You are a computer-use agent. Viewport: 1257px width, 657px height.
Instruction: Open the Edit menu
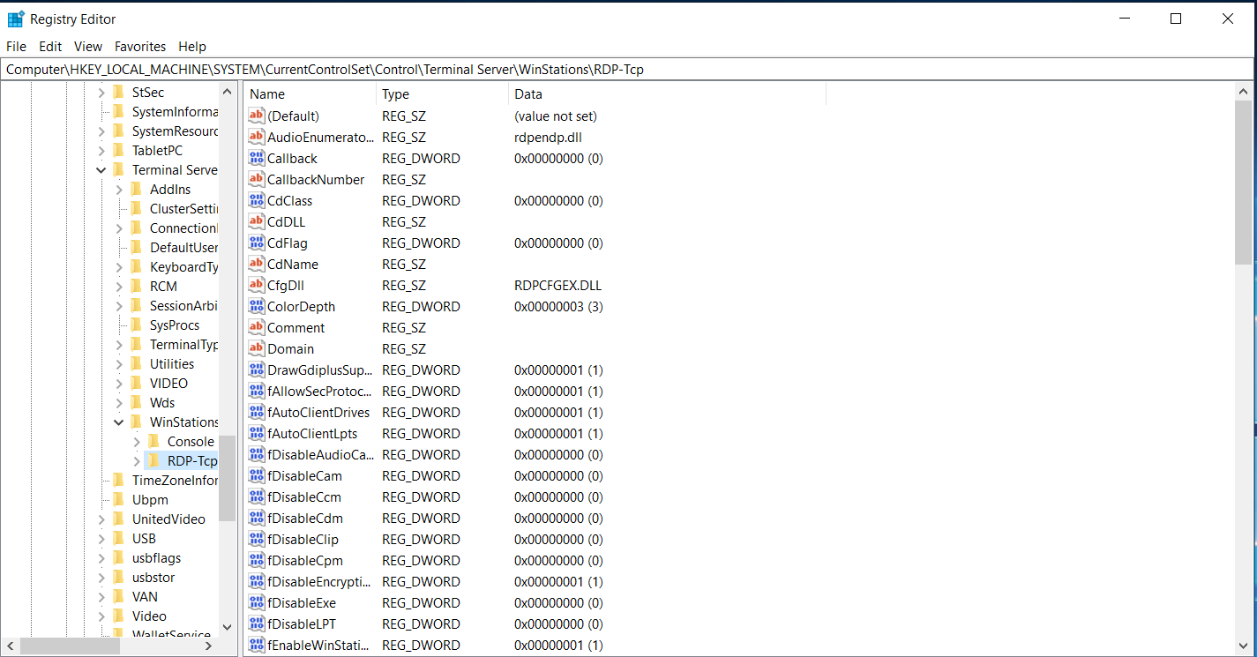tap(50, 47)
